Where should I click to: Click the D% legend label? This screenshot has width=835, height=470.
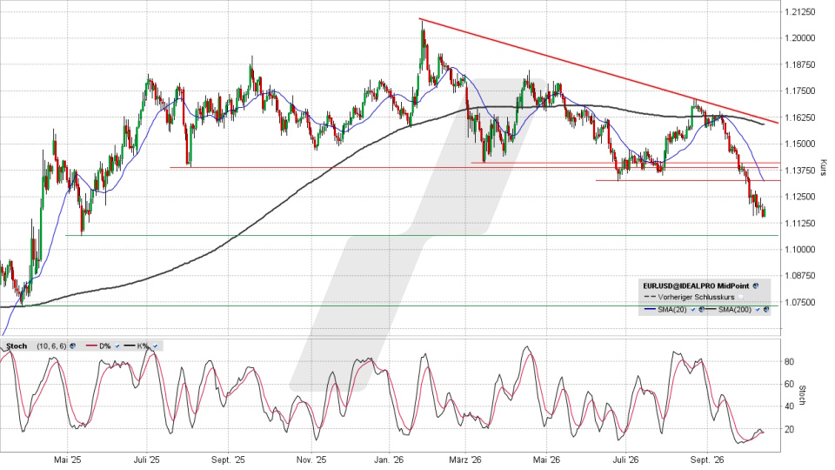click(x=104, y=346)
